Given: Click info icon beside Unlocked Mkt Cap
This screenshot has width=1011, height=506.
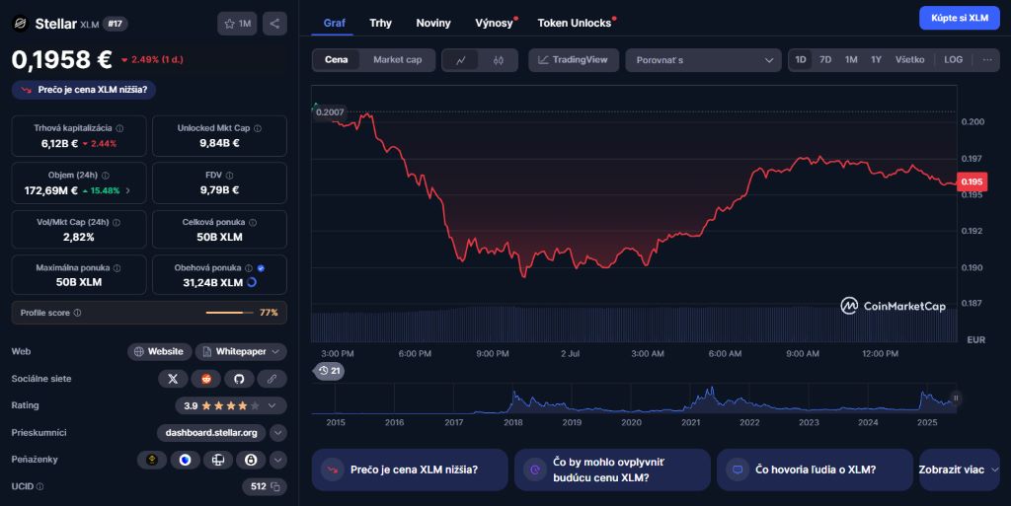Looking at the screenshot, I should pyautogui.click(x=258, y=129).
